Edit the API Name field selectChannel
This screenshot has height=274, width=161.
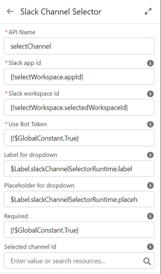(x=79, y=46)
